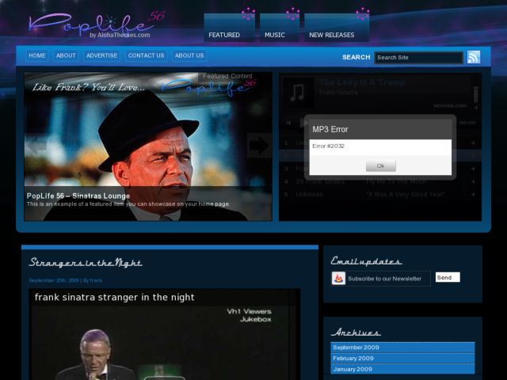507x380 pixels.
Task: Click the Send newsletter button
Action: (448, 277)
